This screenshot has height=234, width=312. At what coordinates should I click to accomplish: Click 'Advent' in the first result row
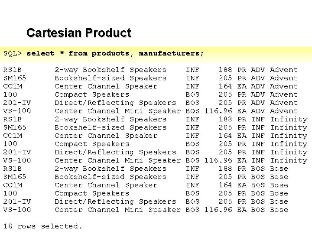pyautogui.click(x=284, y=70)
